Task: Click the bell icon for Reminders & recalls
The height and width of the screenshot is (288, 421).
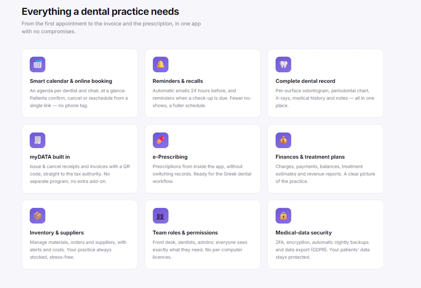Action: (x=161, y=64)
